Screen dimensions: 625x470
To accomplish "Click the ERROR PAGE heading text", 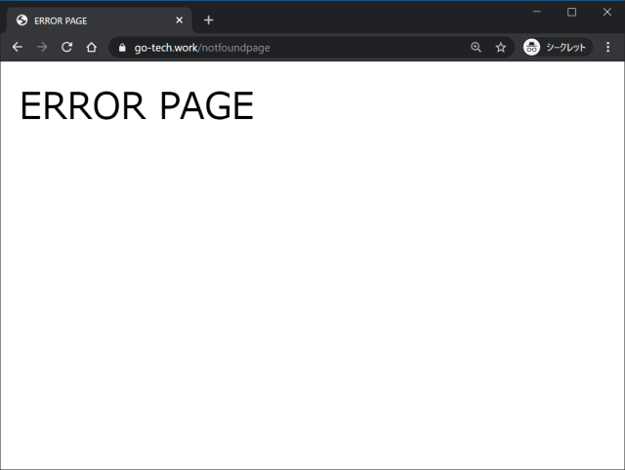I will click(x=137, y=105).
